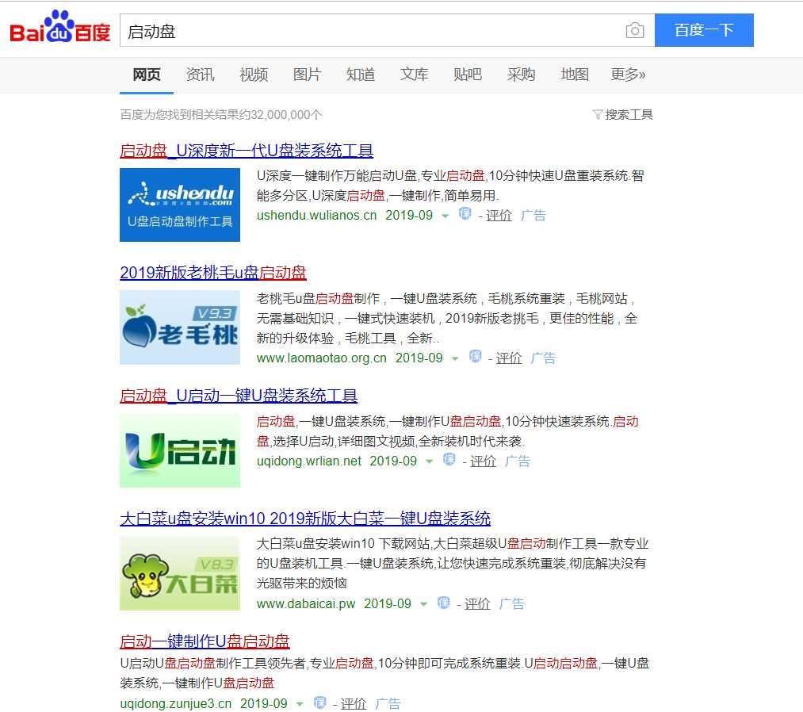Click 评价 for uqidong.zunjue3.cn result
This screenshot has height=712, width=803.
pos(354,704)
